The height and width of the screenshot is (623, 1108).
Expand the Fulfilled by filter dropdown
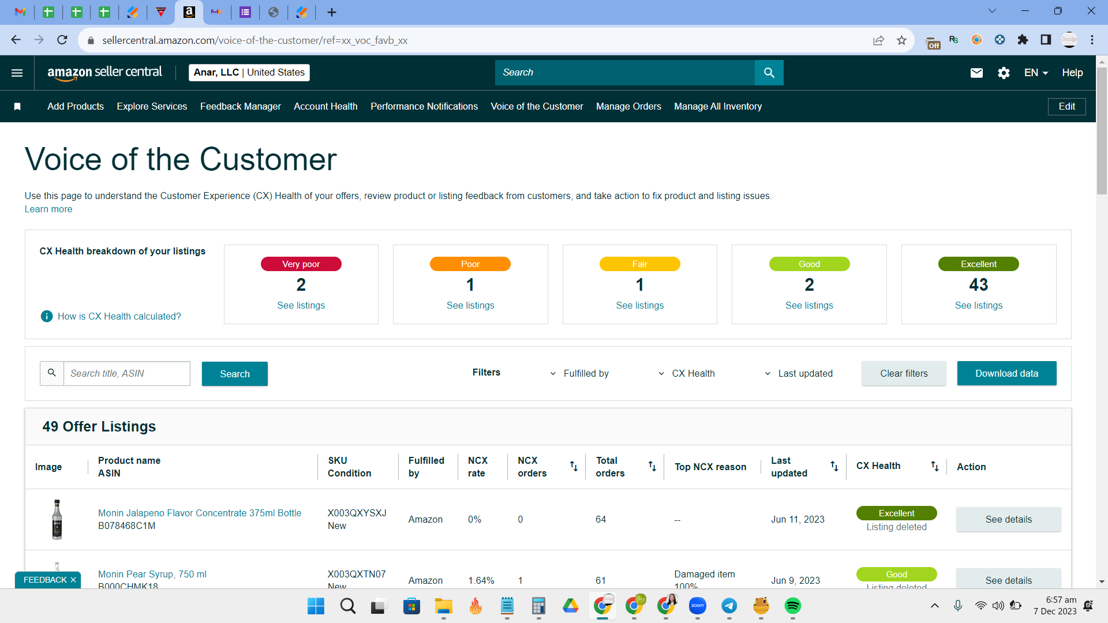579,374
